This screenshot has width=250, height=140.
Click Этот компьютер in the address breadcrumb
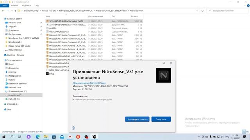point(31,11)
